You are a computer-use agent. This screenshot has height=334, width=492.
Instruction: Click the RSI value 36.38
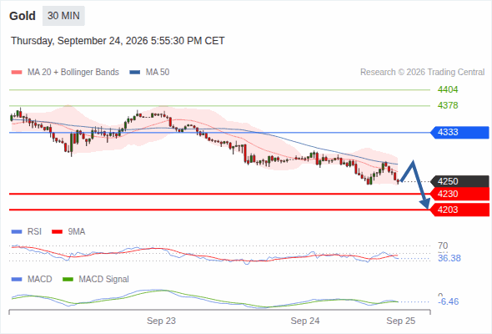click(x=449, y=258)
